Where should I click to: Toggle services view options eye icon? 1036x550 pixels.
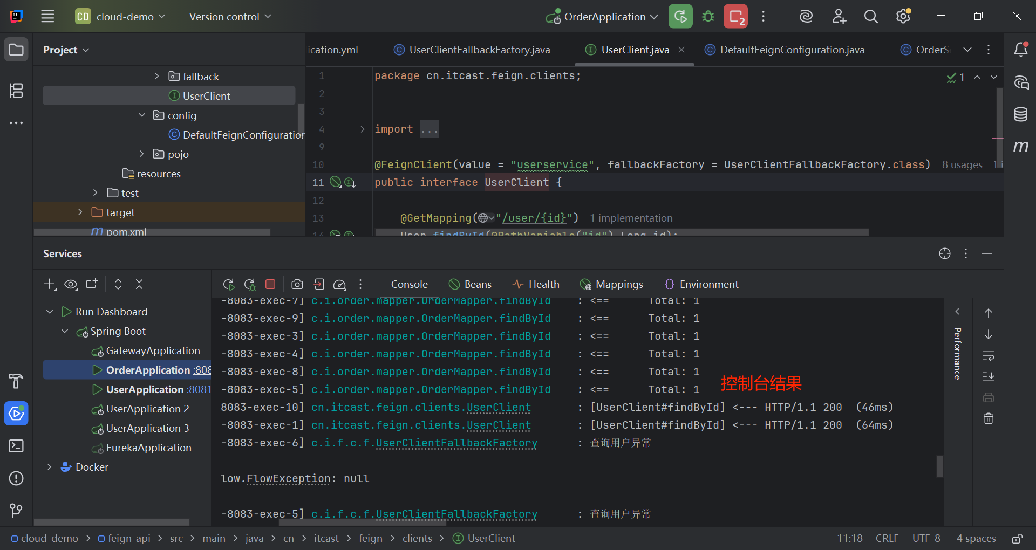pos(71,284)
